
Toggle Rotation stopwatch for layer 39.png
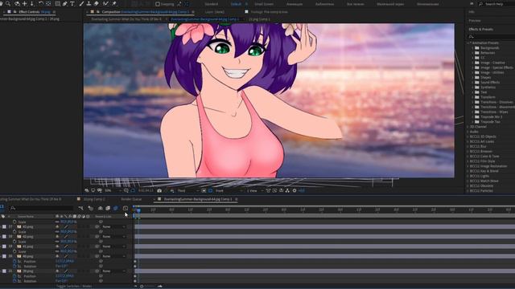(x=14, y=281)
